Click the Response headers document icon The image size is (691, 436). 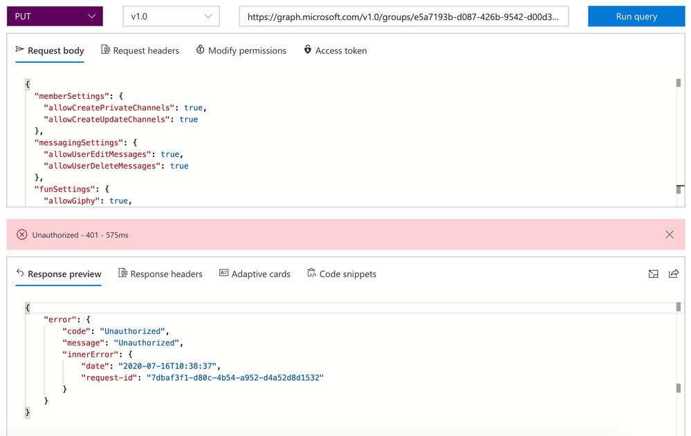point(122,274)
